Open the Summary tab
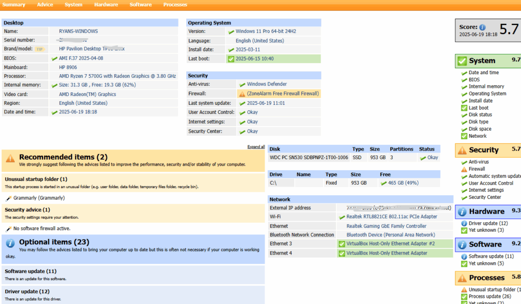Image resolution: width=521 pixels, height=304 pixels. tap(14, 5)
